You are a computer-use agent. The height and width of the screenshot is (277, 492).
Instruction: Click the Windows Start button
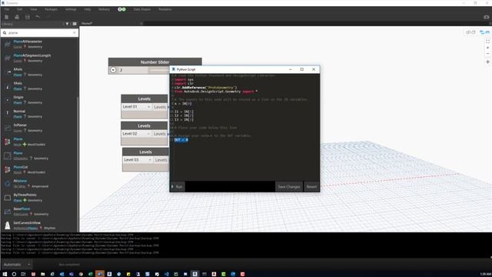pos(5,274)
